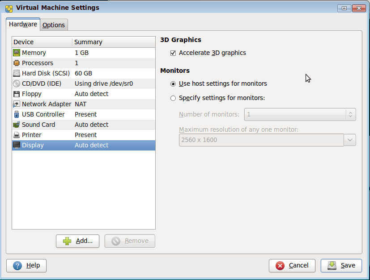Open the Number of monitors dropdown

(351, 114)
